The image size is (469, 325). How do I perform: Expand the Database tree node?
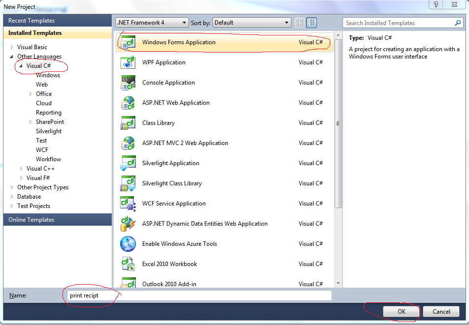[x=12, y=197]
